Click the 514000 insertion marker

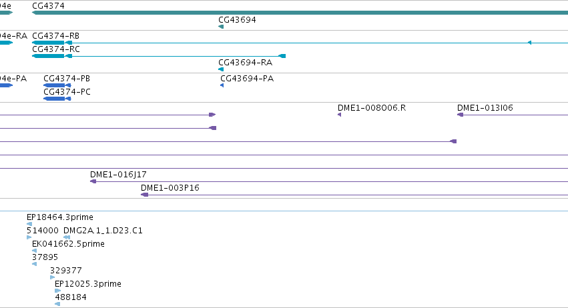(29, 237)
